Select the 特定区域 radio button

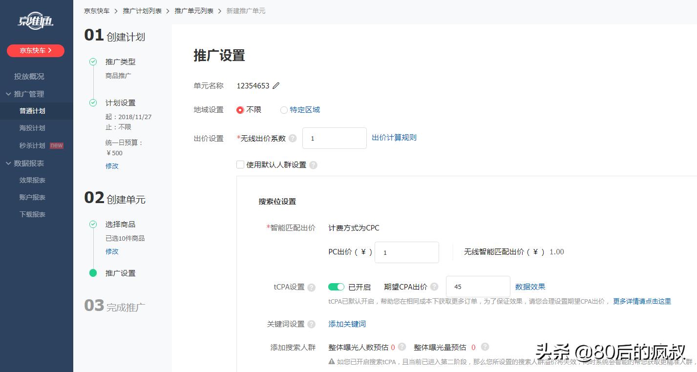point(284,110)
